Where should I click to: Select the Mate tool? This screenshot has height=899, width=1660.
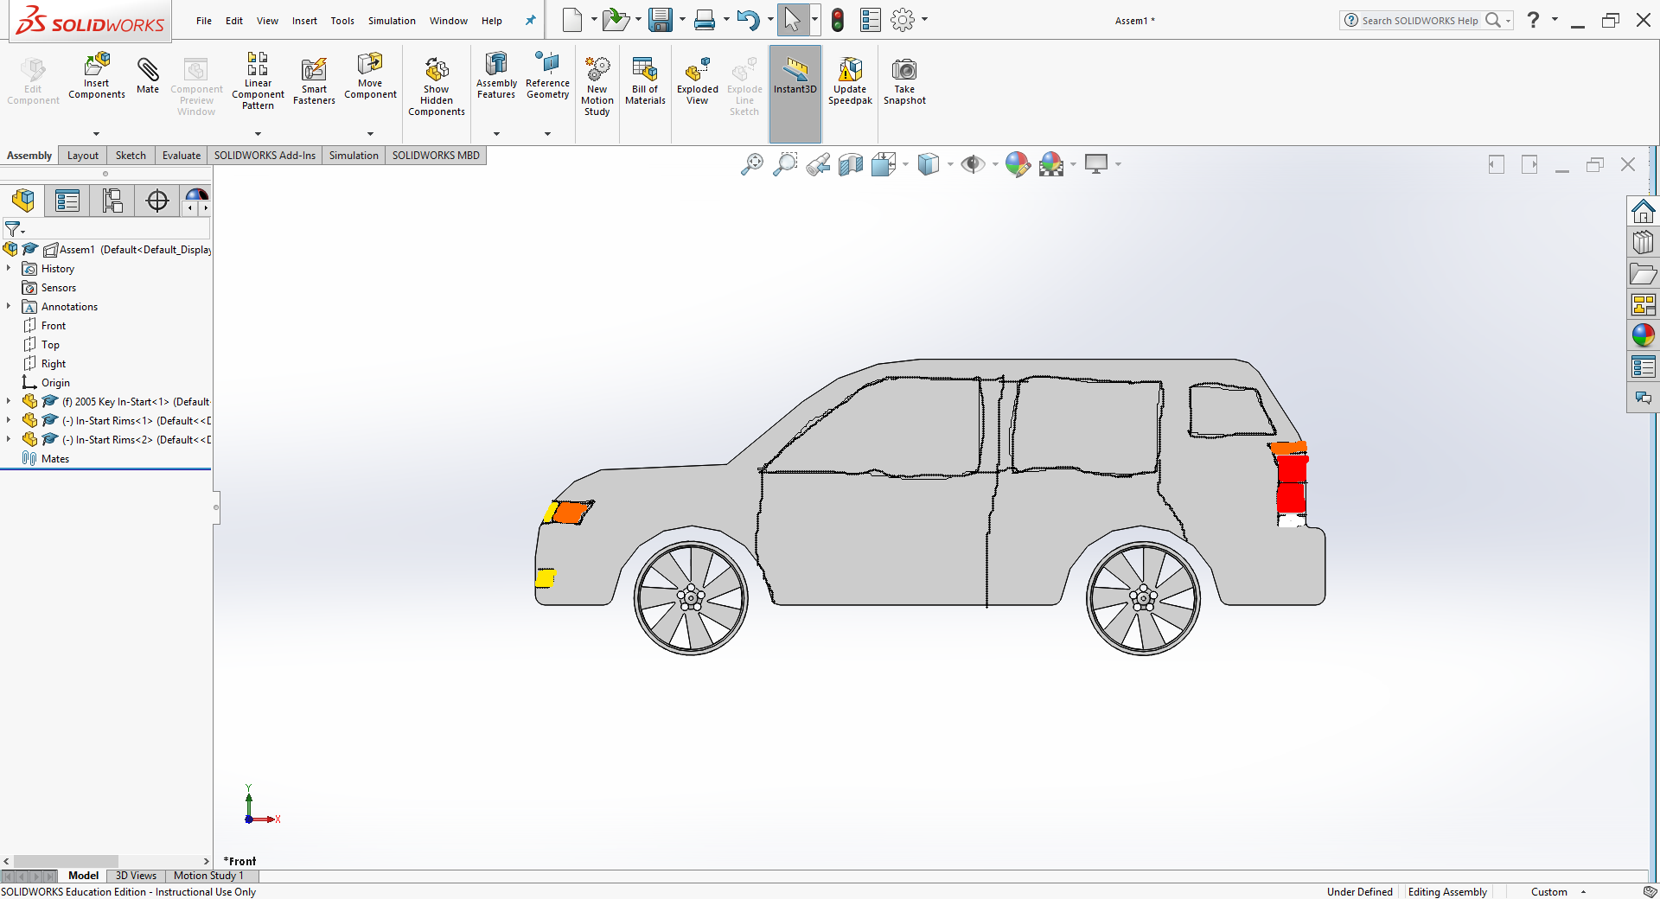[148, 69]
